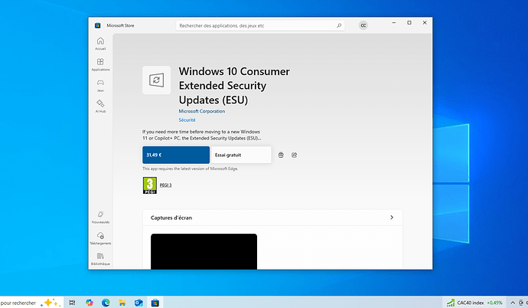Open the Accueil home section
Viewport: 528px width, 308px height.
point(100,43)
